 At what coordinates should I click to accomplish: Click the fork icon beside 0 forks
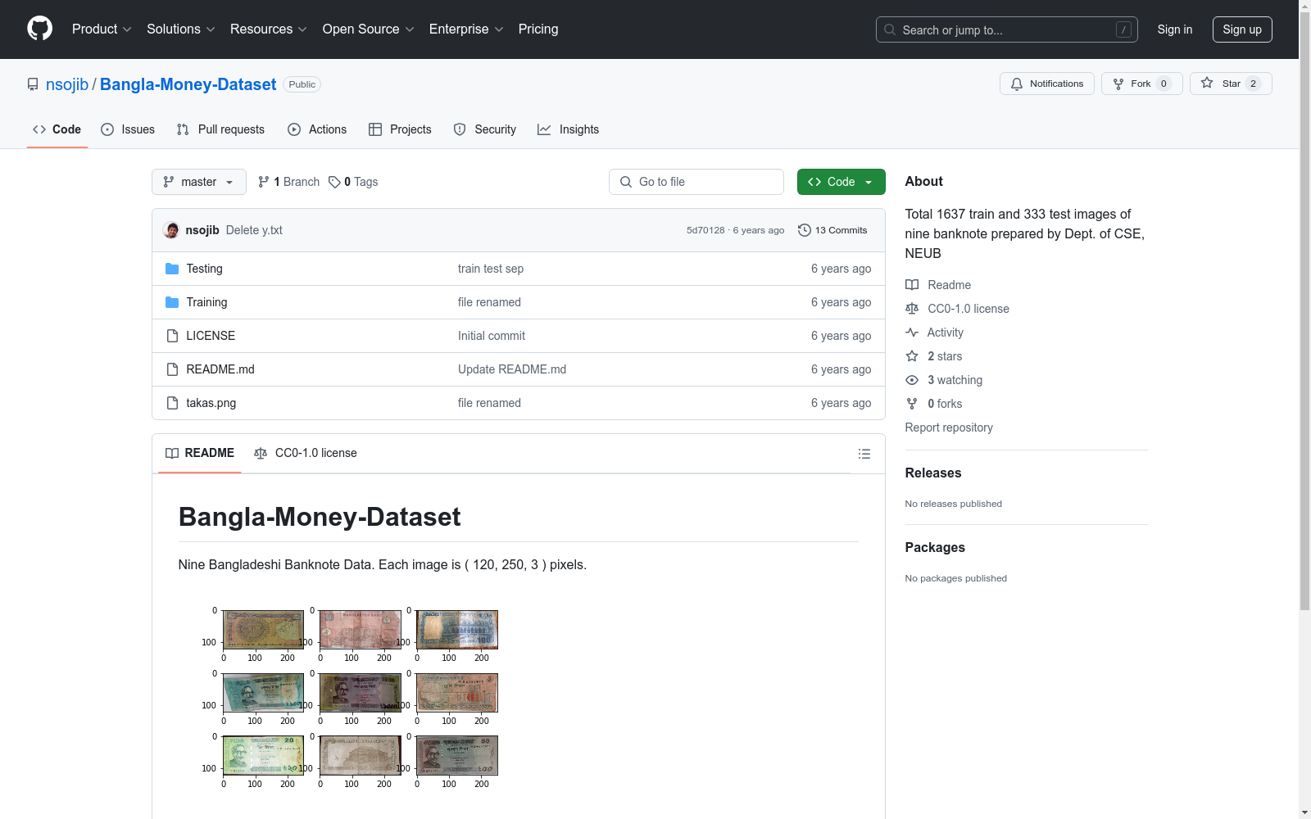(912, 404)
